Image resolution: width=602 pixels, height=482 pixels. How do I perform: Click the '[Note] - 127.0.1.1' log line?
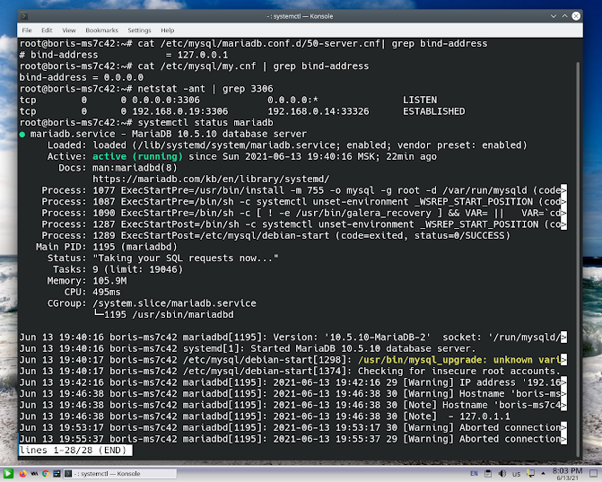[265, 416]
